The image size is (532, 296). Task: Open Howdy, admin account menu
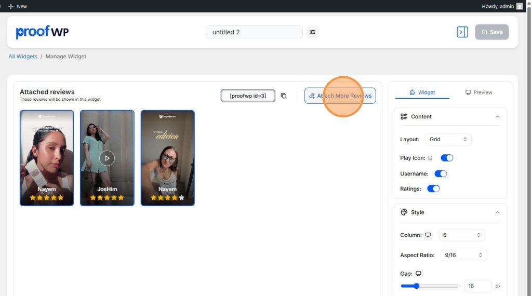(x=502, y=6)
